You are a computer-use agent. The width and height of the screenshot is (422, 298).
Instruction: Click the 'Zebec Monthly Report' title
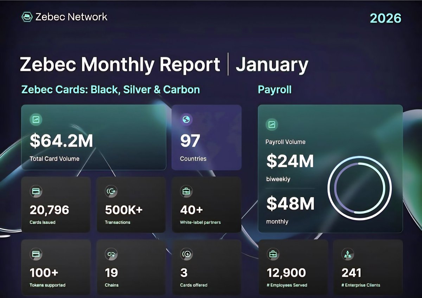point(120,65)
